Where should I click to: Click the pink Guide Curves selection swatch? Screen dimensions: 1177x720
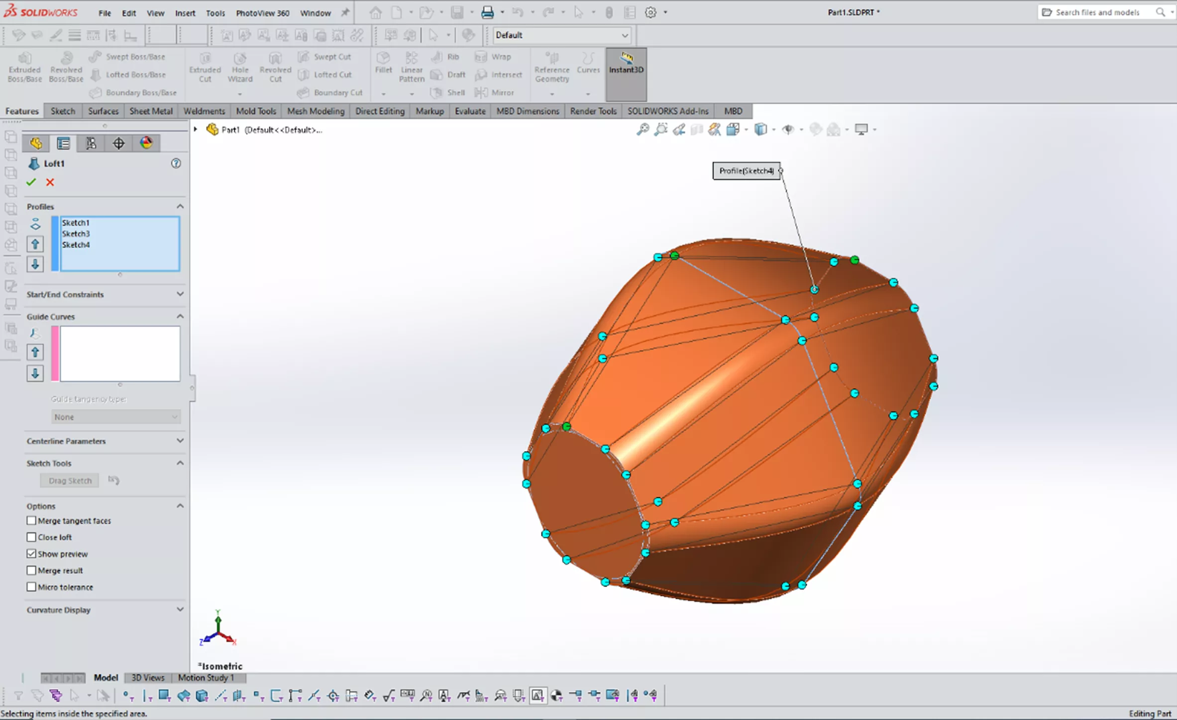55,354
